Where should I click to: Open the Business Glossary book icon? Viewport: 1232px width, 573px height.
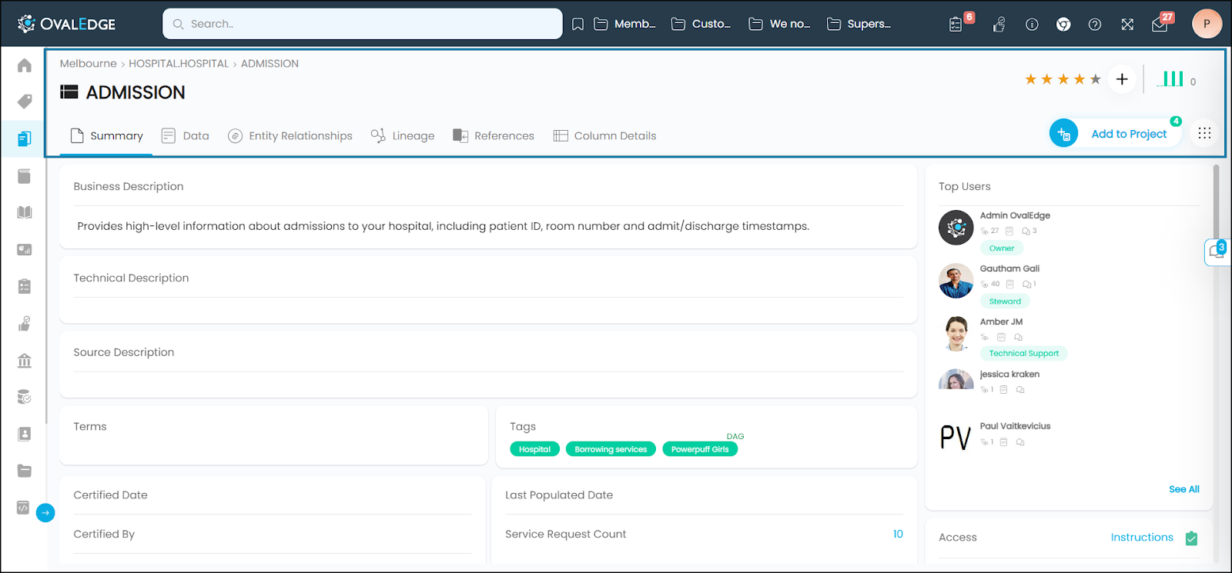click(25, 212)
